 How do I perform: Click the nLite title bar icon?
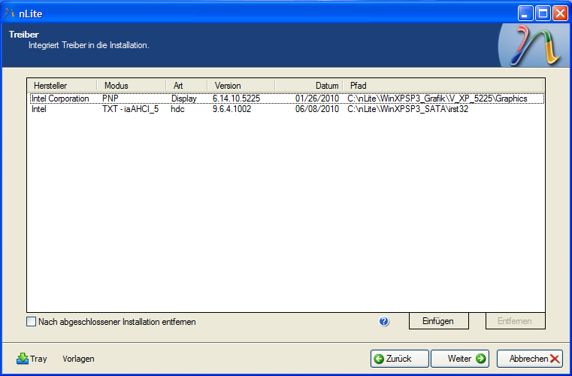10,13
